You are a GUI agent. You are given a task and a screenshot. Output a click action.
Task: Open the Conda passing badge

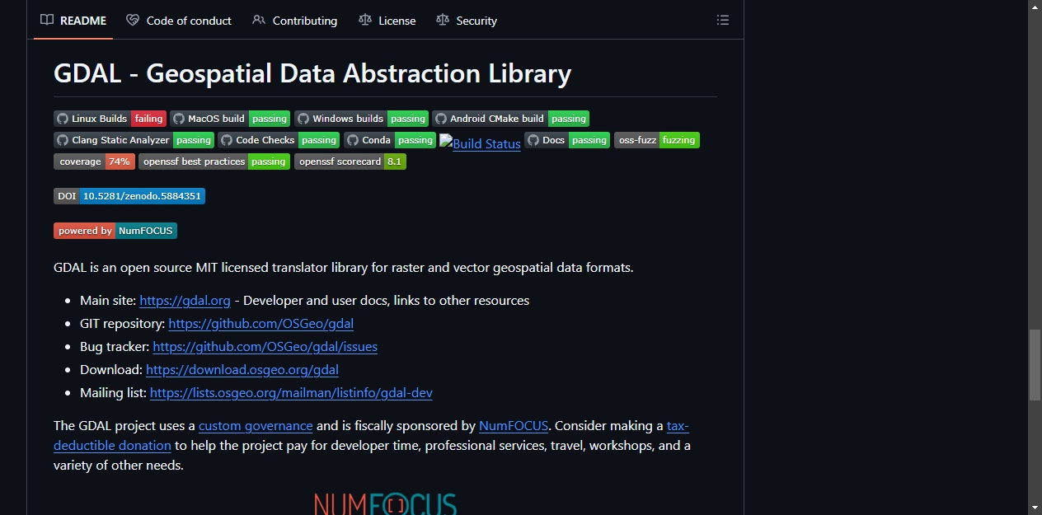(x=390, y=140)
